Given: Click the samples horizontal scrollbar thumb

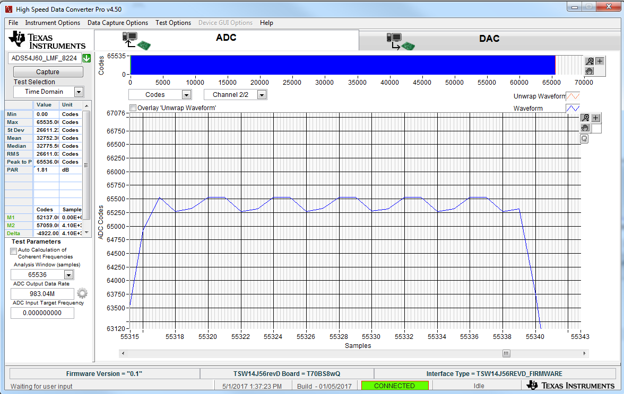Looking at the screenshot, I should [506, 353].
